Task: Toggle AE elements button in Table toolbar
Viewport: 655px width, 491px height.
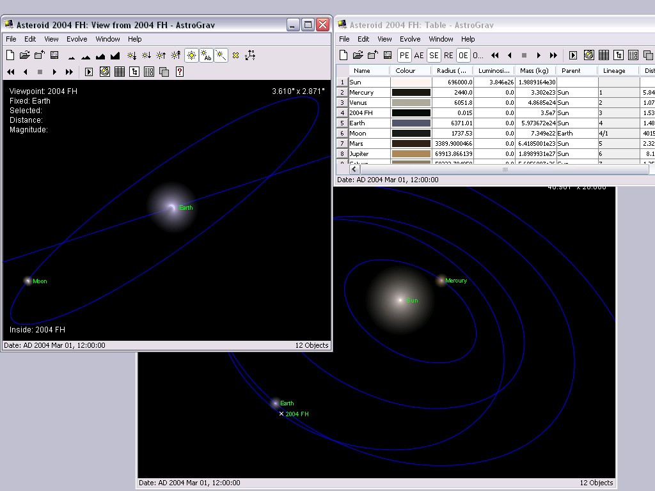Action: pos(419,55)
